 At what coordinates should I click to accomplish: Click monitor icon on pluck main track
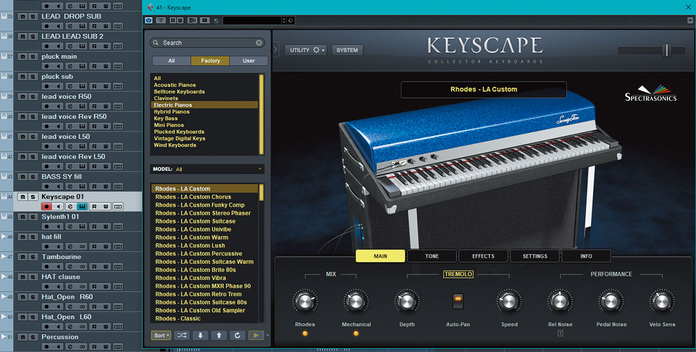click(59, 66)
